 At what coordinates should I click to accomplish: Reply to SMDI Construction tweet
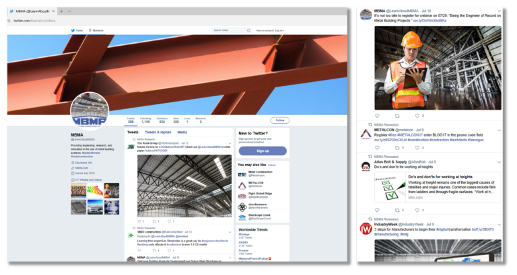[139, 251]
